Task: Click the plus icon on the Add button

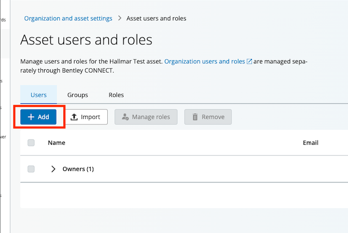Action: 31,117
